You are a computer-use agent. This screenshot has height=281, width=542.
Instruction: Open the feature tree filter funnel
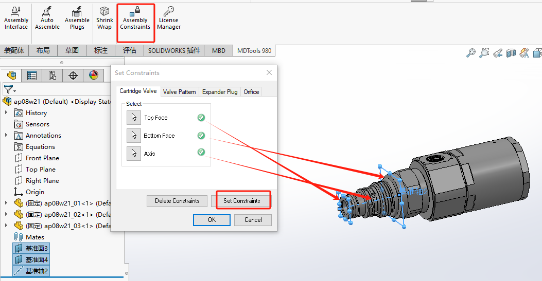pyautogui.click(x=9, y=90)
